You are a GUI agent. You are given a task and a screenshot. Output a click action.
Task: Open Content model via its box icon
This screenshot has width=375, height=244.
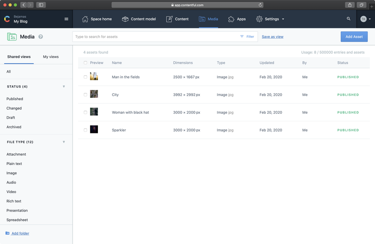(125, 19)
